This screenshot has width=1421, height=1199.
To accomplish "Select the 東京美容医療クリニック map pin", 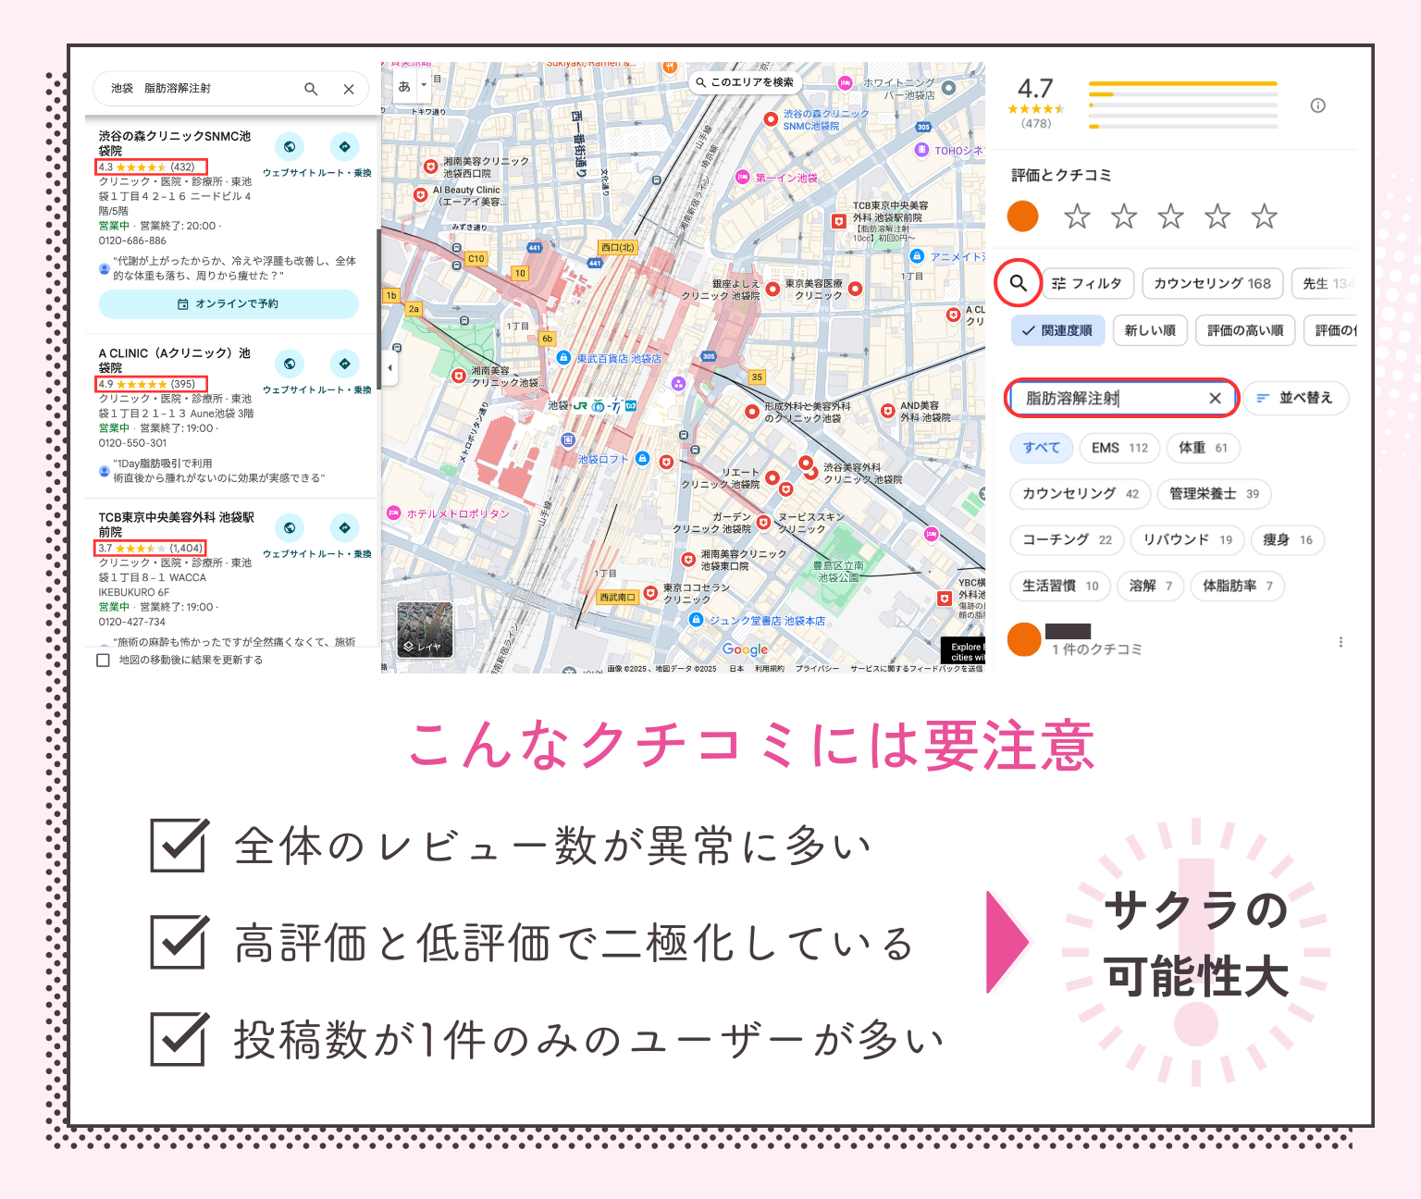I will click(x=855, y=289).
